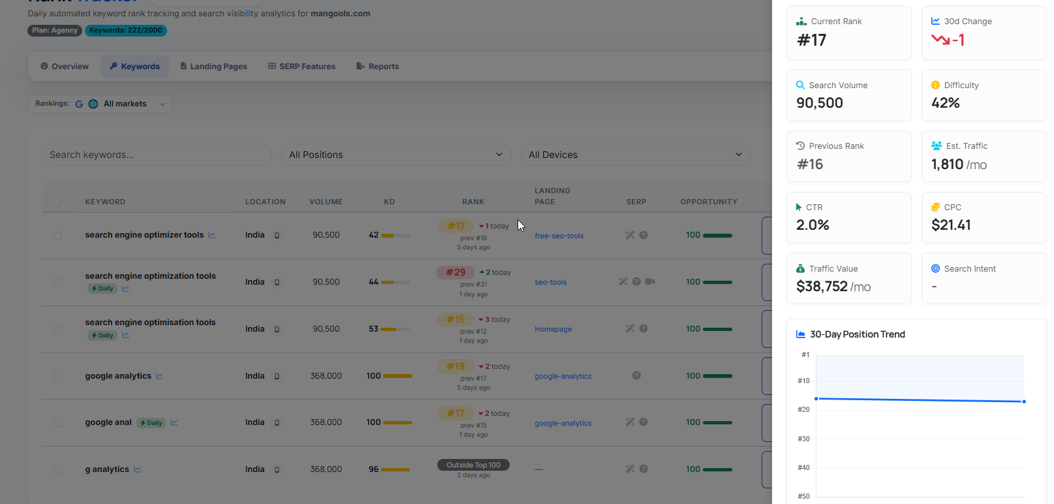Click the search keywords input field
This screenshot has width=1054, height=504.
pyautogui.click(x=157, y=155)
